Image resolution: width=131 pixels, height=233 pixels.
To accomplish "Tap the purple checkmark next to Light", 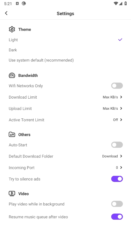I will click(120, 40).
